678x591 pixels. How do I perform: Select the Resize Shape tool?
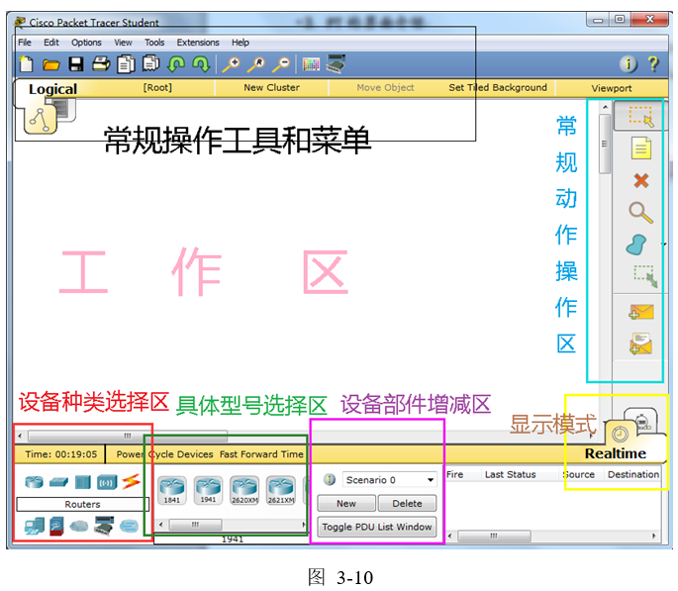[x=643, y=275]
